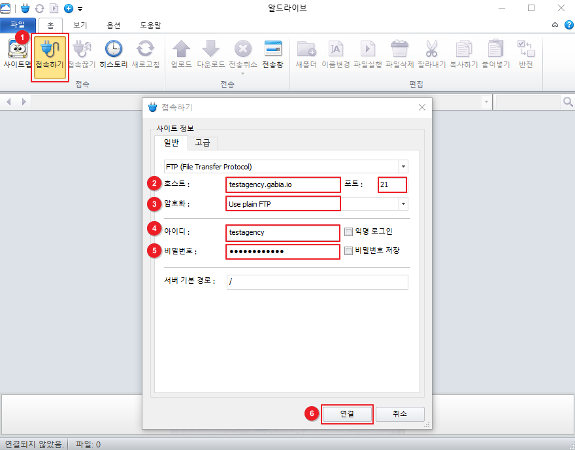Enable anonymous login (익명 로그인) checkbox
This screenshot has height=450, width=575.
tap(348, 232)
